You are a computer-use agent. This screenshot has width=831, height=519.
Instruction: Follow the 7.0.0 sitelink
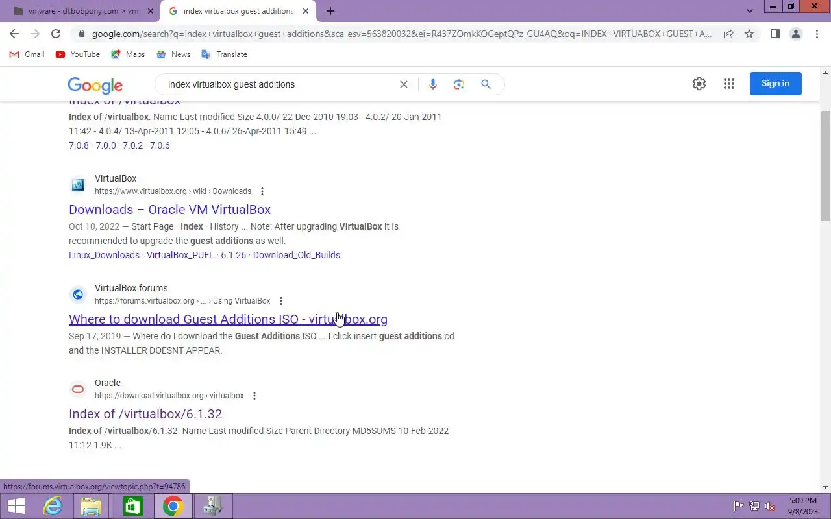pos(106,145)
